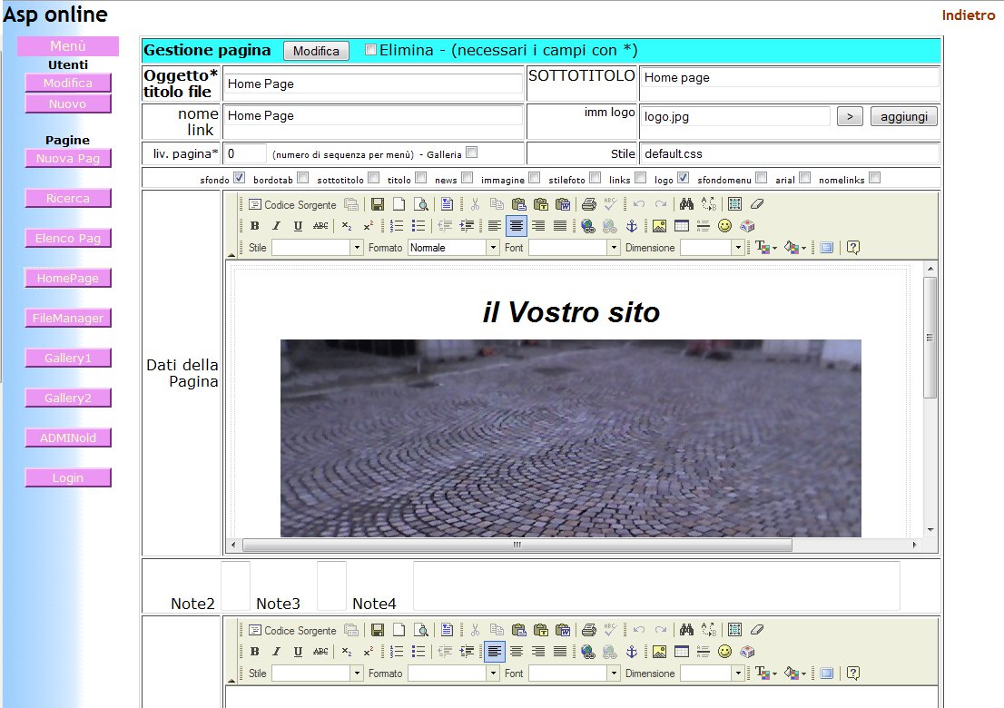The height and width of the screenshot is (708, 1004).
Task: Open Elenco Pag in the sidebar menu
Action: (x=68, y=238)
